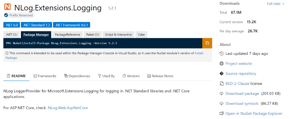This screenshot has height=119, width=299.
Task: Click the cloud icon beside Download symbols
Action: tap(222, 104)
